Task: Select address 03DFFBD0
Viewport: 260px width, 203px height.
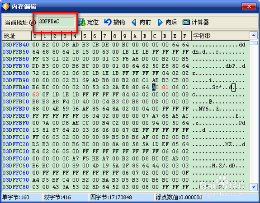Action: pos(15,109)
